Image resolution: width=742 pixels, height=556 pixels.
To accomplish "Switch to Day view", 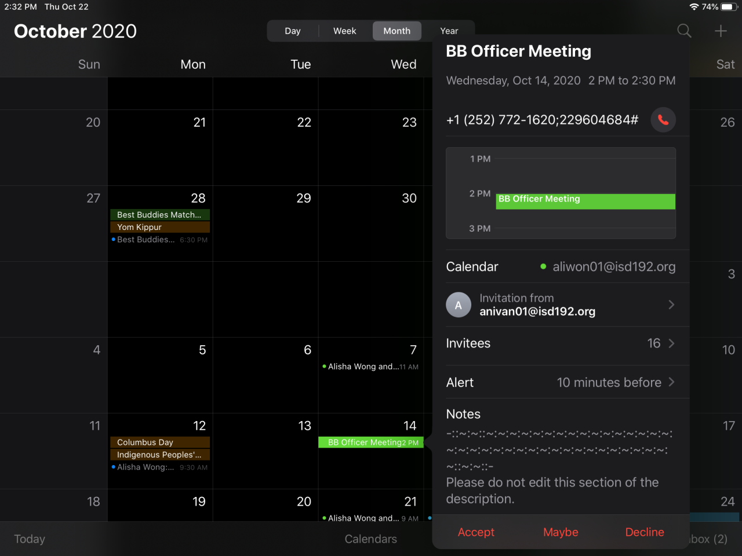I will click(x=293, y=31).
